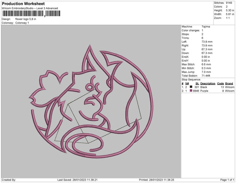
Task: Click the purple color swatch in stop sequence
Action: [191, 91]
